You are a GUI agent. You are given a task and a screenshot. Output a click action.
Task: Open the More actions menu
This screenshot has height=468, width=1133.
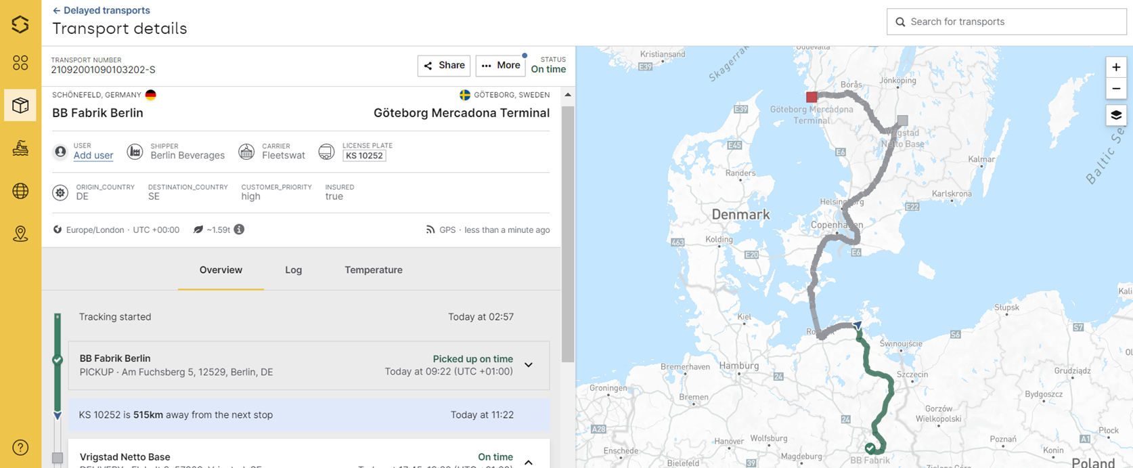[500, 66]
